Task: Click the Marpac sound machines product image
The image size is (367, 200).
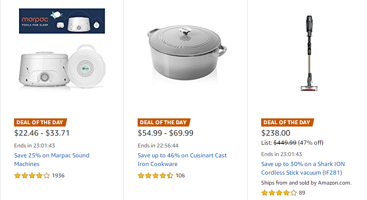Action: [x=62, y=67]
